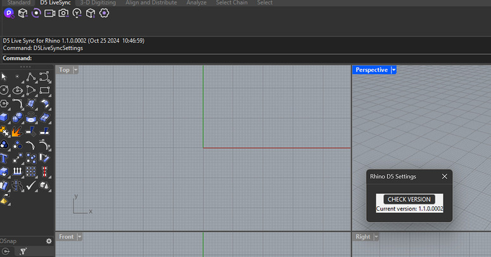Image resolution: width=491 pixels, height=257 pixels.
Task: Click the OSnap tab icon below OSnap label
Action: pos(6,251)
